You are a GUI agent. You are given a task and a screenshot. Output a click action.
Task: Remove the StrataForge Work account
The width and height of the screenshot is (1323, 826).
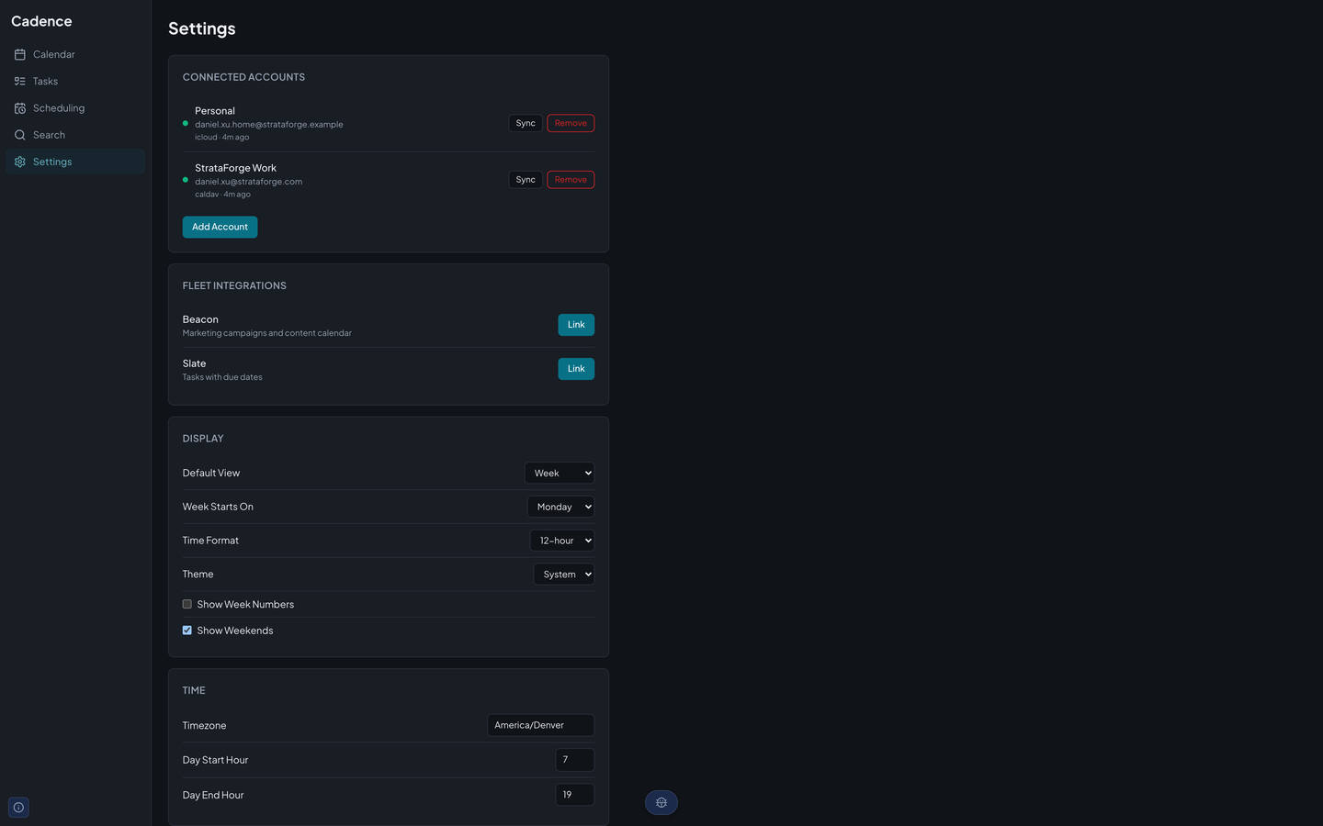571,180
